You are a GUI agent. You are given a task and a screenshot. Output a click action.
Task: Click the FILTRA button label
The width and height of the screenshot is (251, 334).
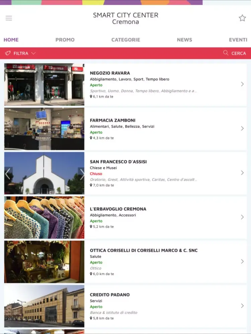click(x=21, y=53)
